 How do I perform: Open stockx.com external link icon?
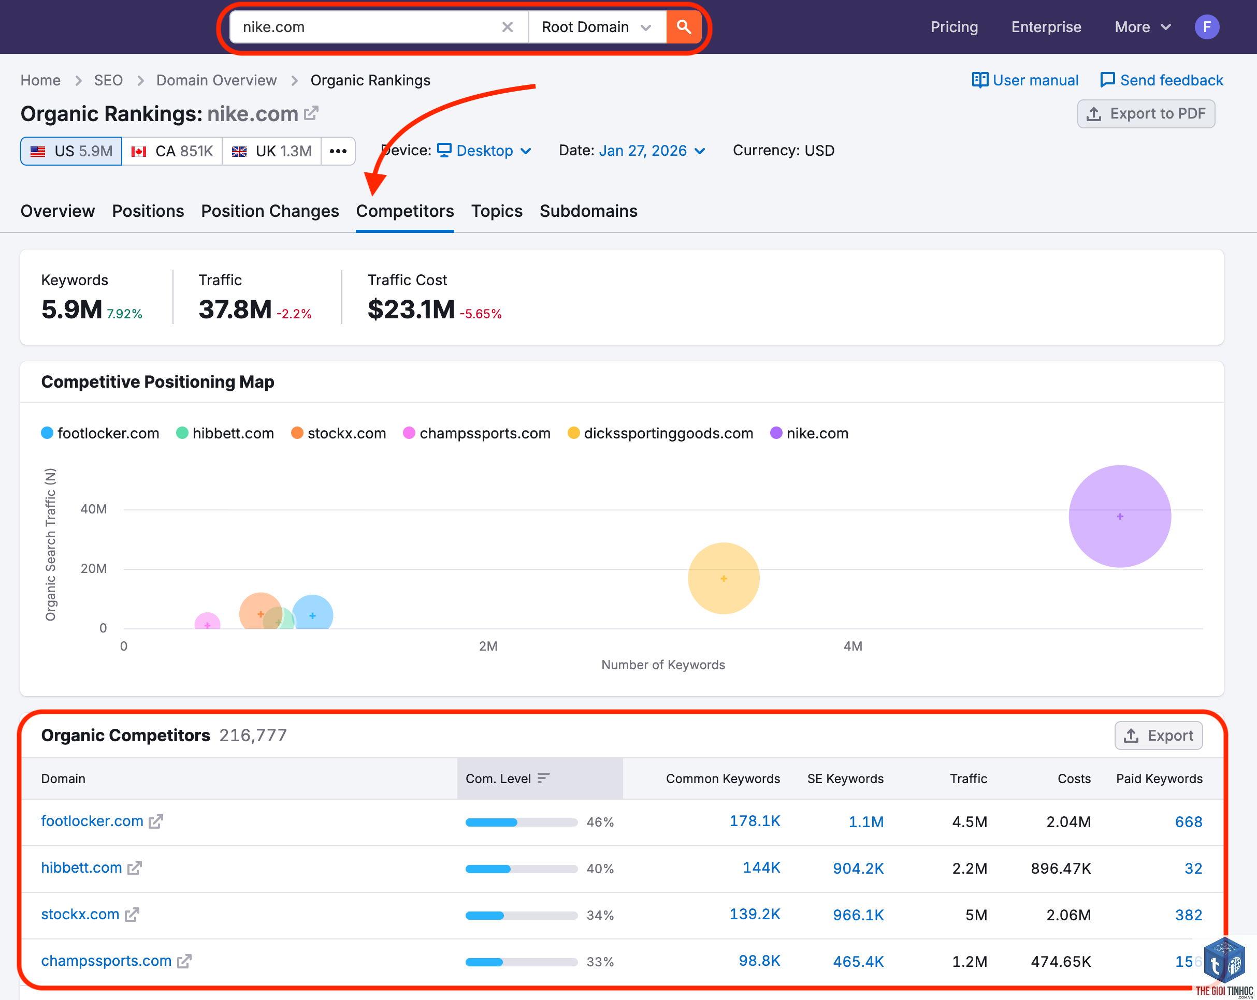(132, 915)
